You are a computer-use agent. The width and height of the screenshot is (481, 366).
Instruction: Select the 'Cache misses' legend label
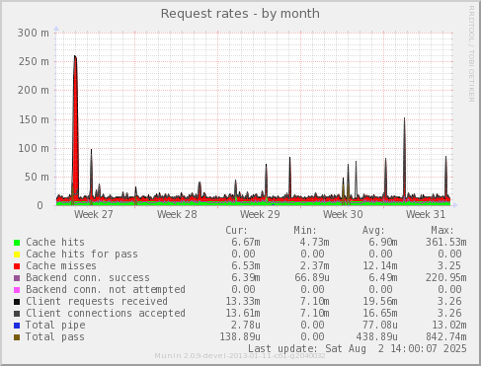(x=61, y=266)
